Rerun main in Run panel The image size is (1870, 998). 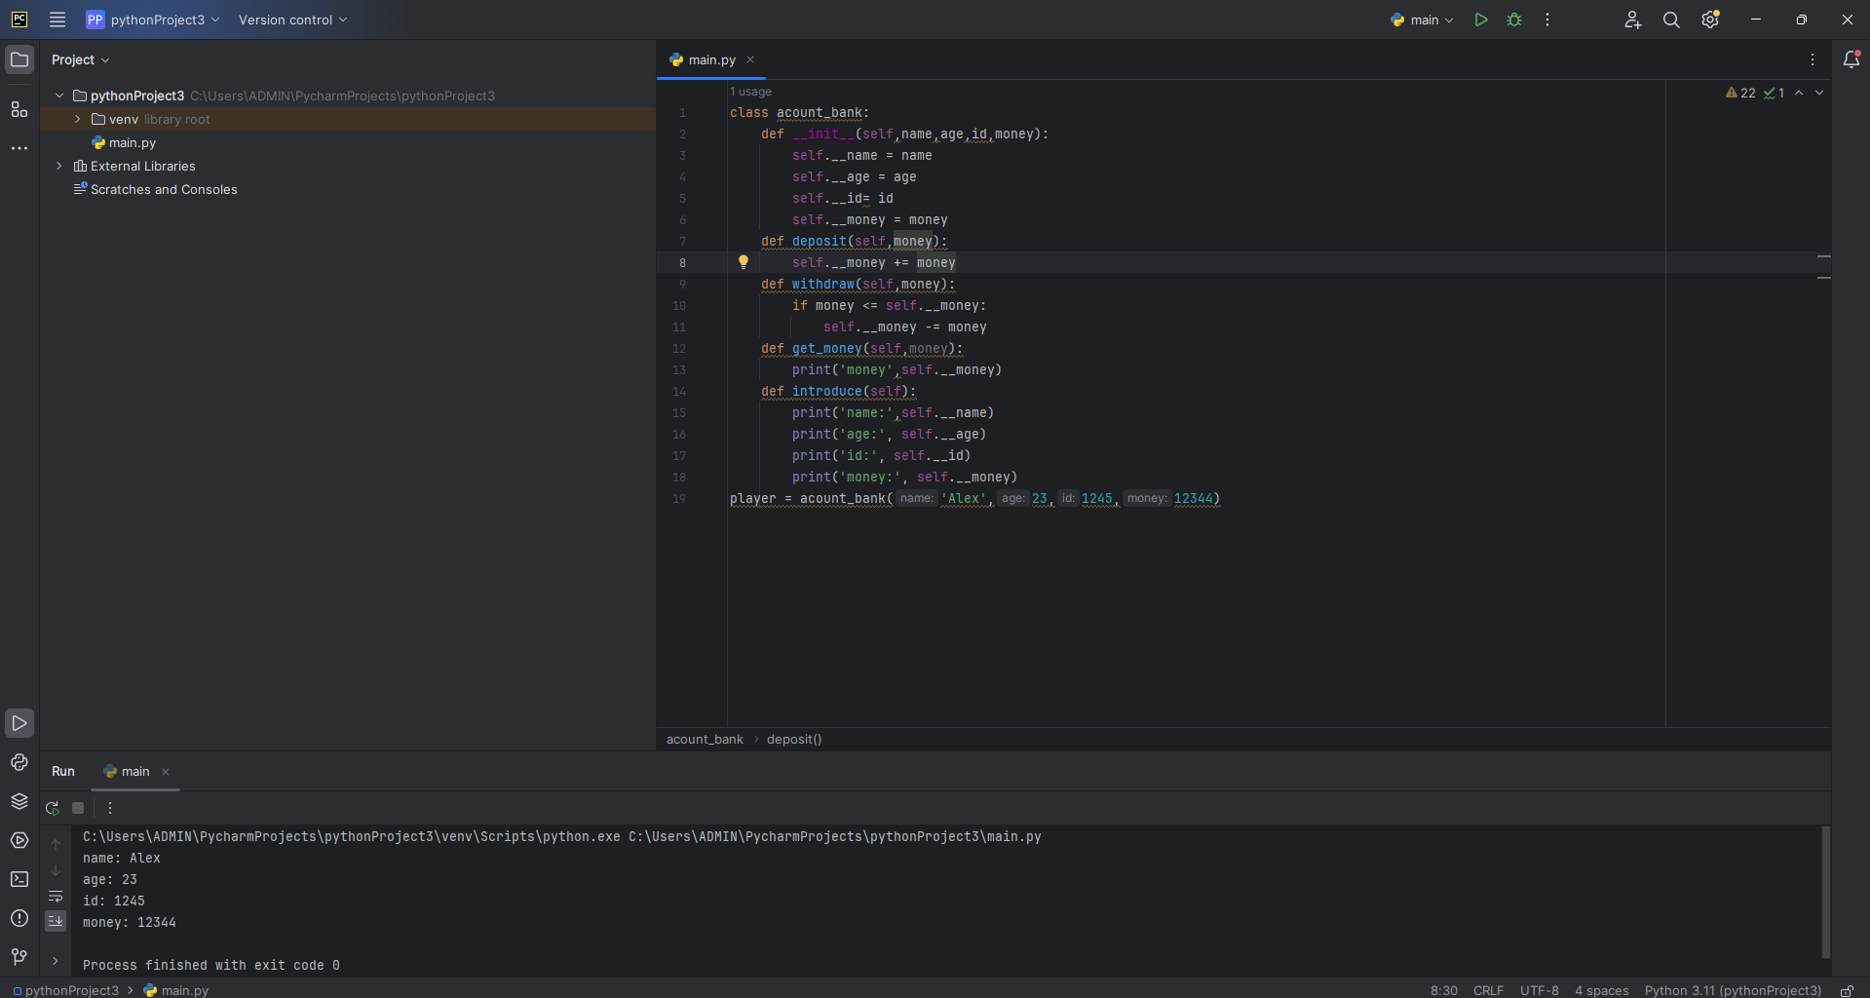tap(53, 808)
